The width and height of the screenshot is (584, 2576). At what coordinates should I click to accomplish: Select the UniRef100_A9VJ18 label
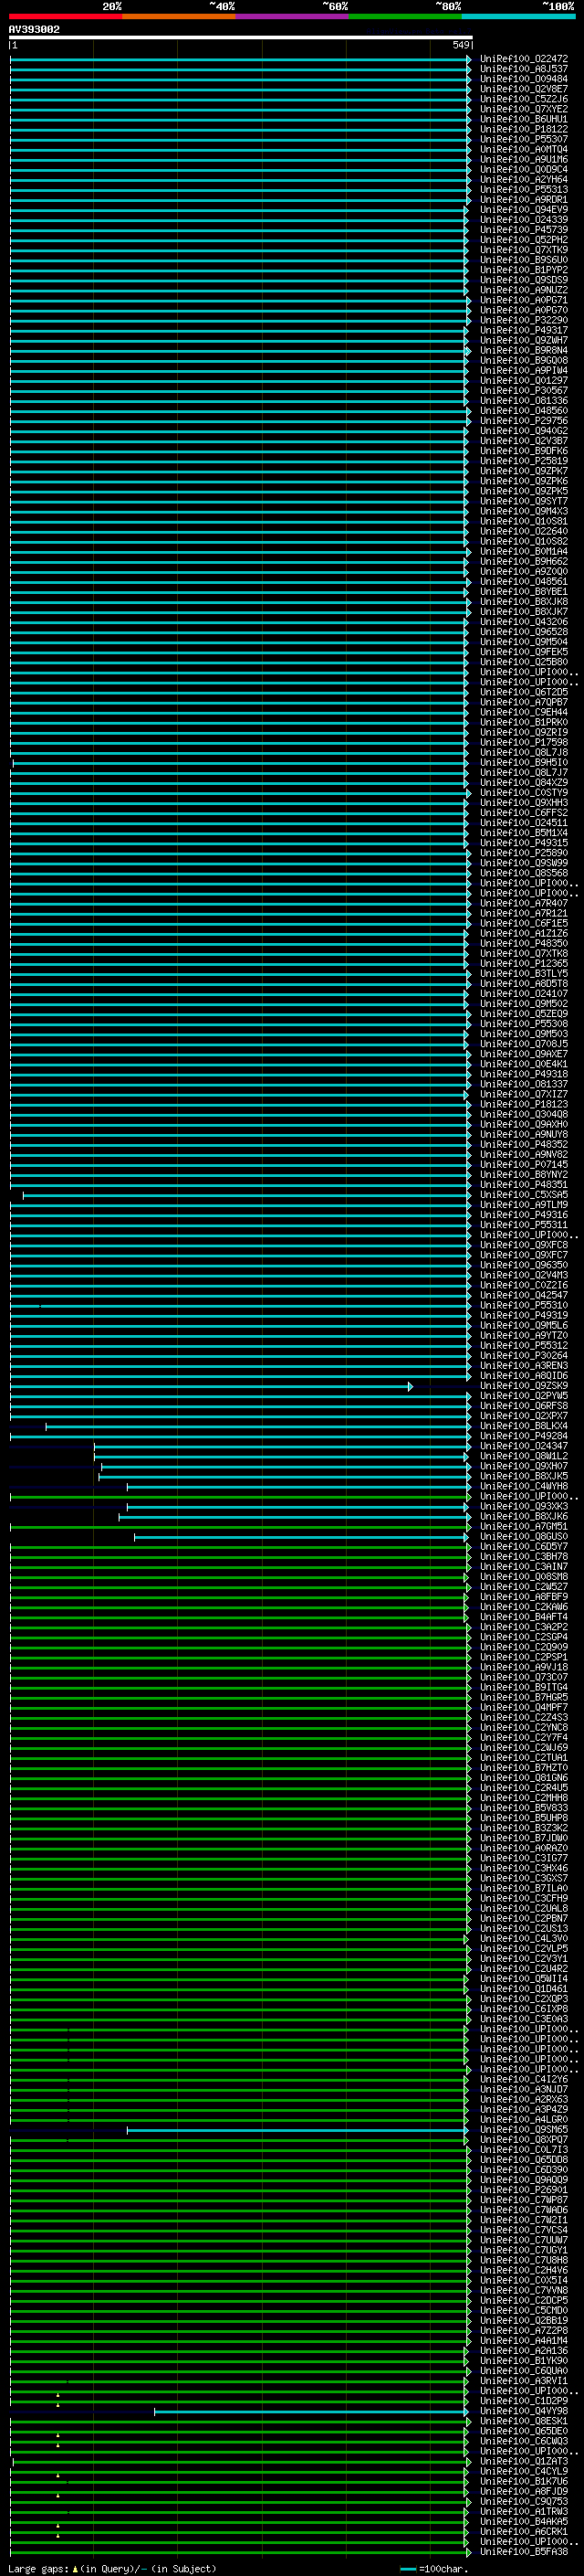[524, 1667]
